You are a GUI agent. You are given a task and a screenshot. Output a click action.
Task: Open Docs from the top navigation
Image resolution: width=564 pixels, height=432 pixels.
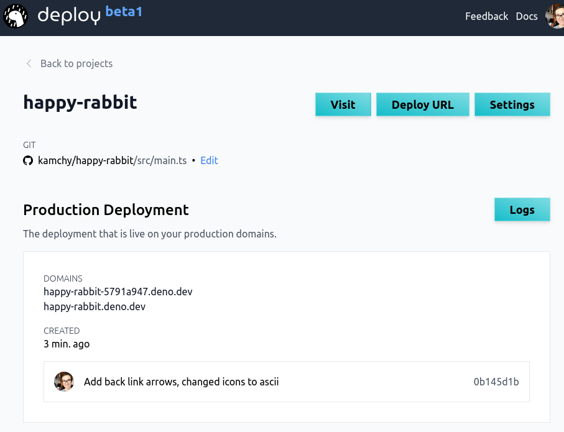coord(526,16)
